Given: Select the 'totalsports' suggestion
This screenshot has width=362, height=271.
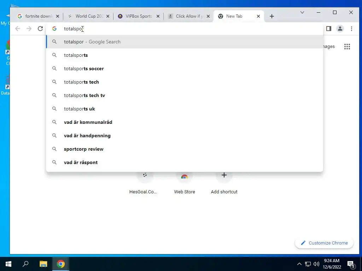Looking at the screenshot, I should 185,55.
